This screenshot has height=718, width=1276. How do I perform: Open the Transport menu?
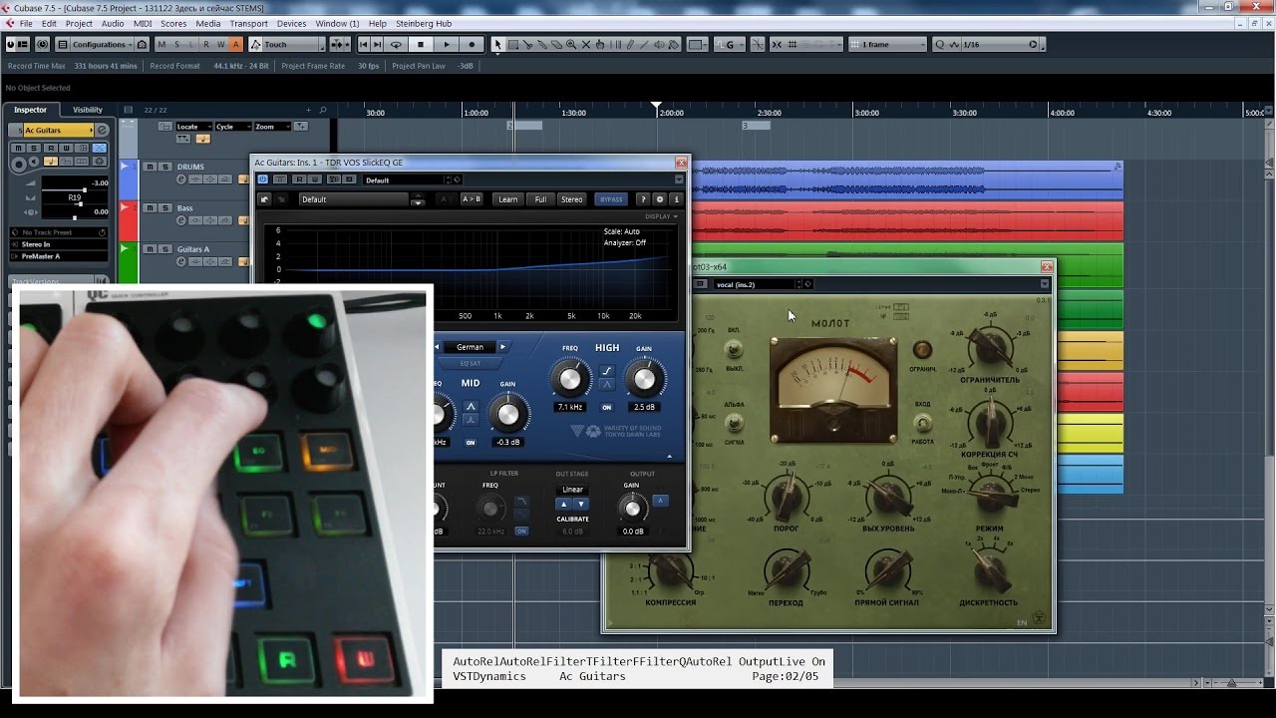point(248,23)
